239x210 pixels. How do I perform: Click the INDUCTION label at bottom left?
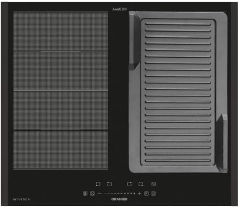[x=22, y=199]
